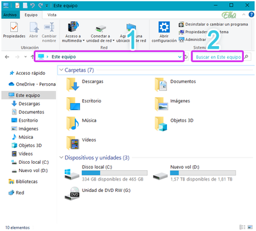Select Documentos in the navigation pane
The image size is (256, 231).
(x=28, y=112)
